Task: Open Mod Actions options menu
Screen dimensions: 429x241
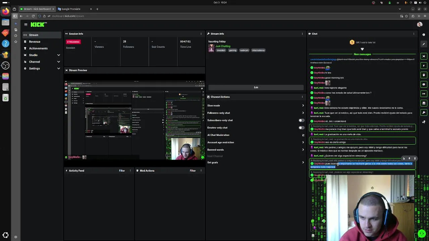Action: coord(201,171)
